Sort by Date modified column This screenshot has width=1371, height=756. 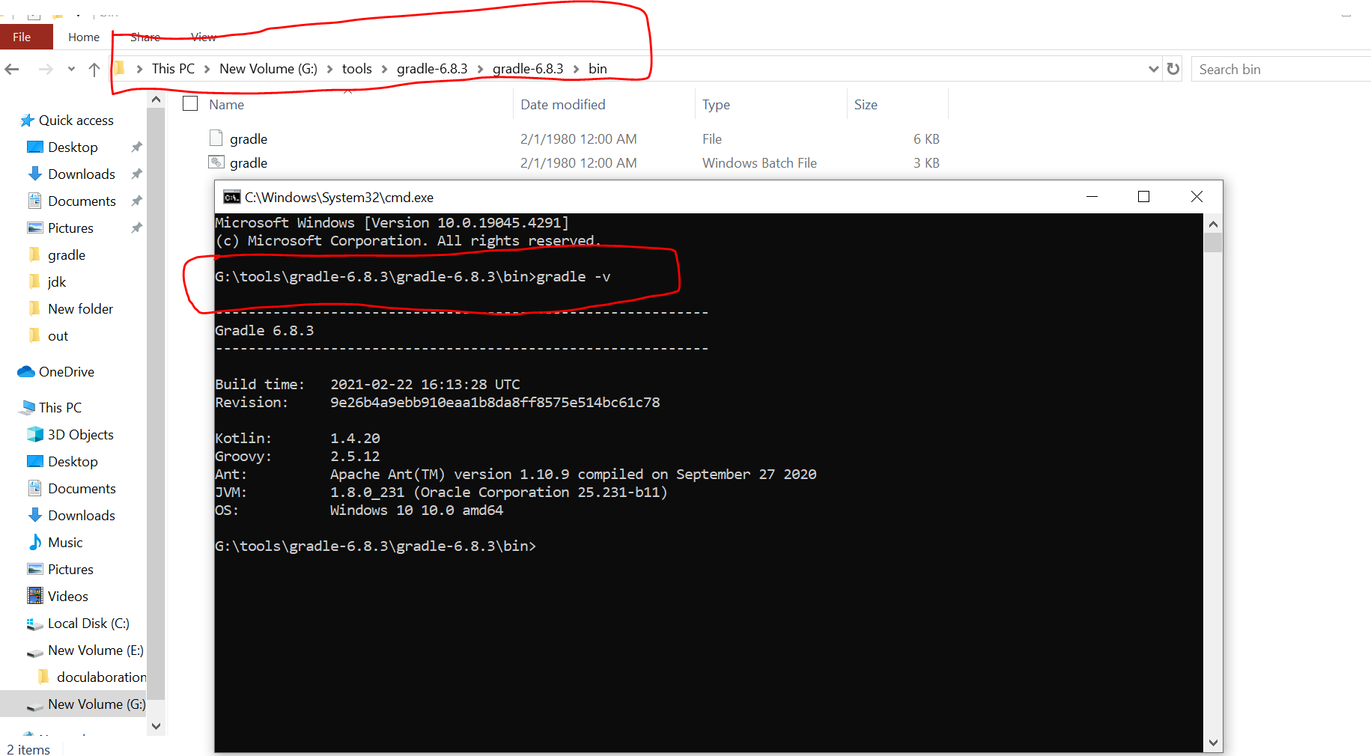[x=563, y=105]
